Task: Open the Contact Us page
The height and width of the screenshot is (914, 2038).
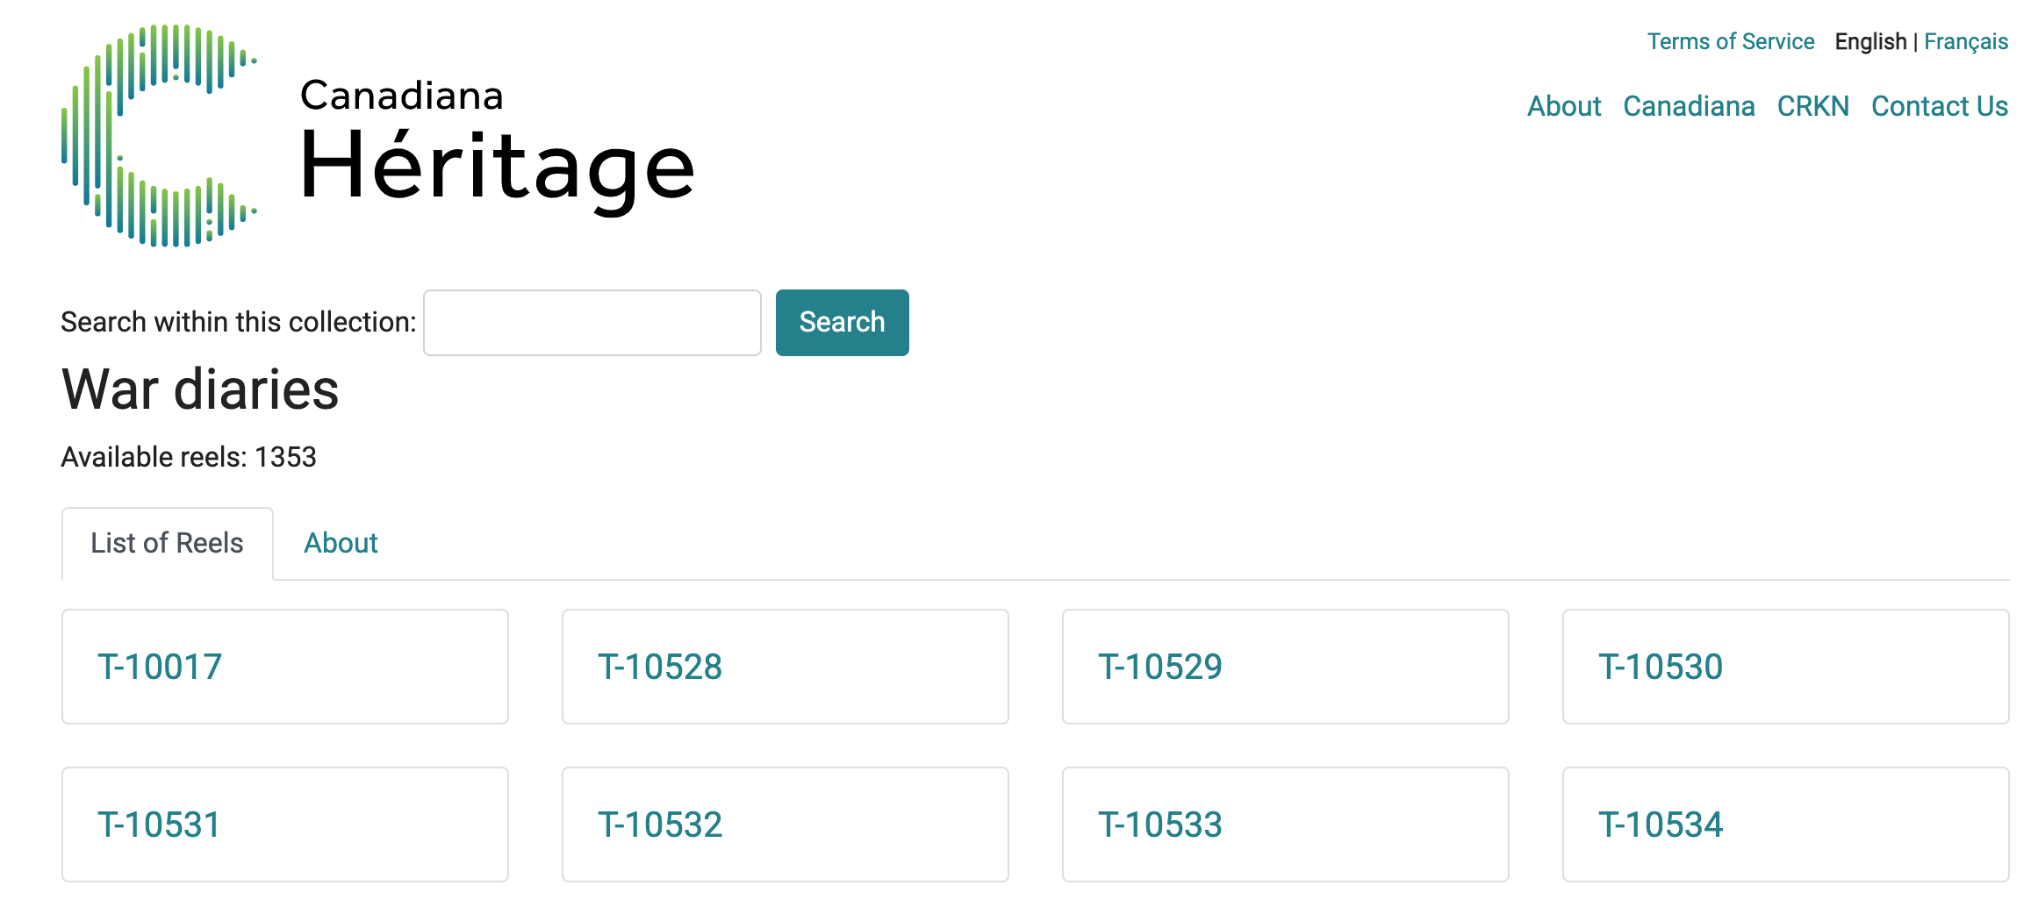Action: (x=1940, y=106)
